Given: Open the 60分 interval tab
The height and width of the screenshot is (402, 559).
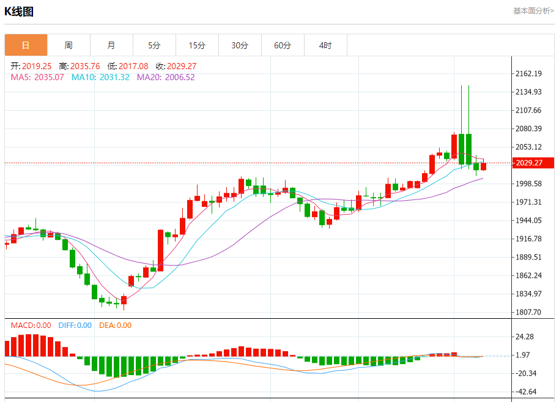Looking at the screenshot, I should pyautogui.click(x=283, y=45).
